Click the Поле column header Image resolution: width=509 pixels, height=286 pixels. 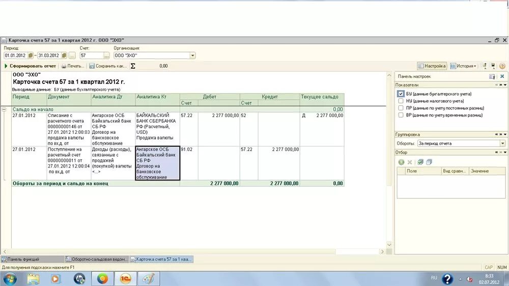pos(422,171)
